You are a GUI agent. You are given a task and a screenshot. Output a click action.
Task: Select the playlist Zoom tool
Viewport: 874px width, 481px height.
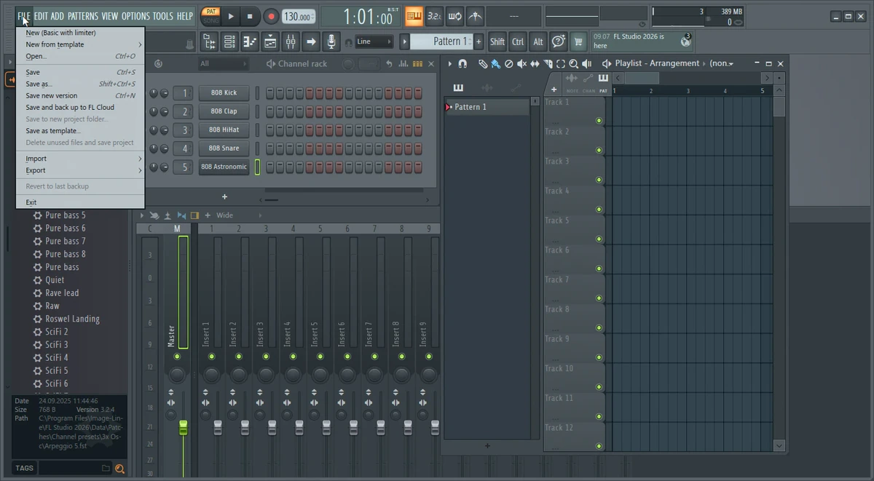[573, 64]
